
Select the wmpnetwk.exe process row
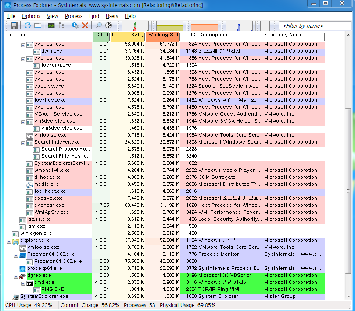(x=165, y=170)
